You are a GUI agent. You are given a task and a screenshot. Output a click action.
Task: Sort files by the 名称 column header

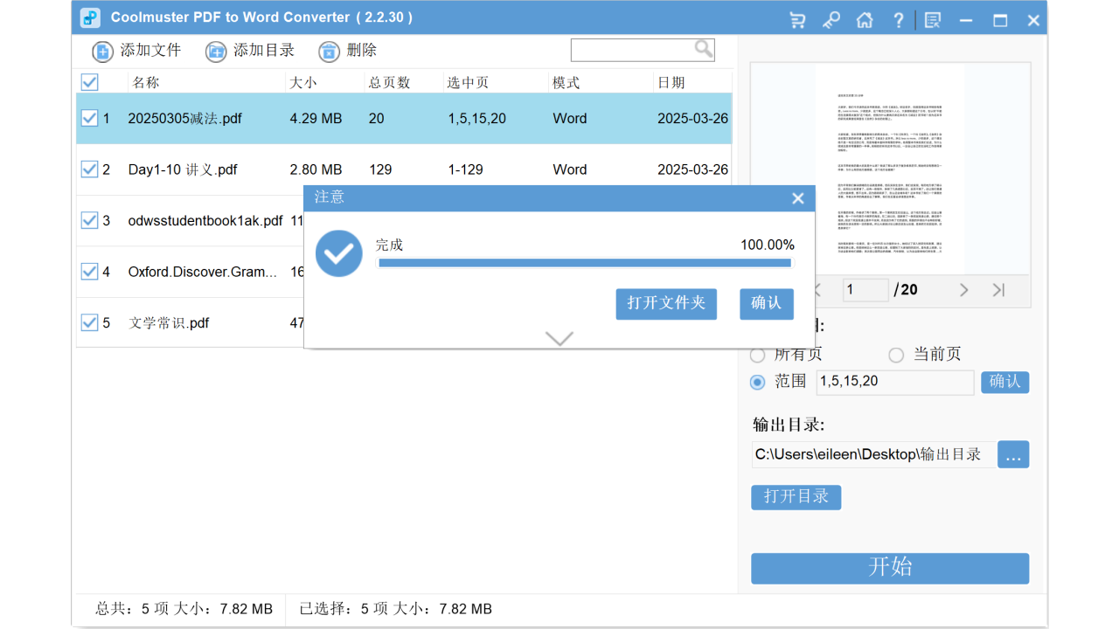coord(143,81)
